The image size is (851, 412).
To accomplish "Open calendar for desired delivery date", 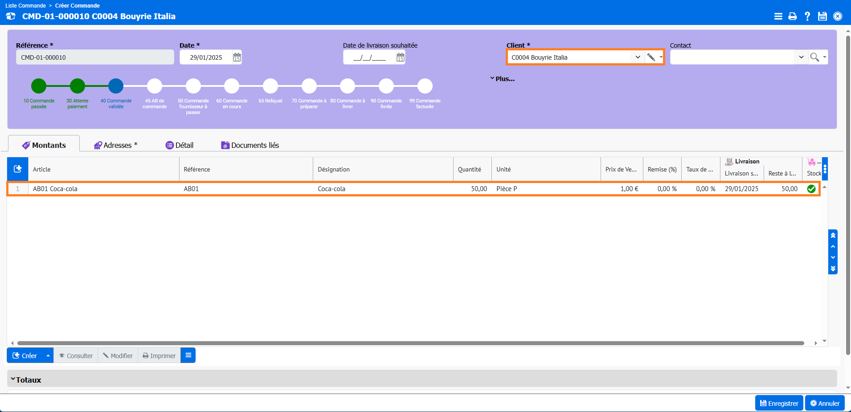I will coord(401,57).
